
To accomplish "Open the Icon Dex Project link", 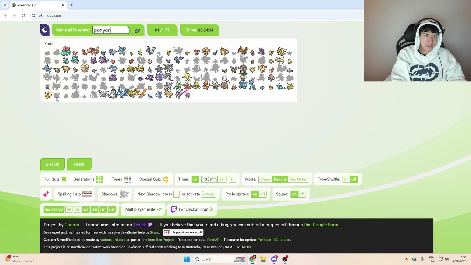I will pos(161,240).
